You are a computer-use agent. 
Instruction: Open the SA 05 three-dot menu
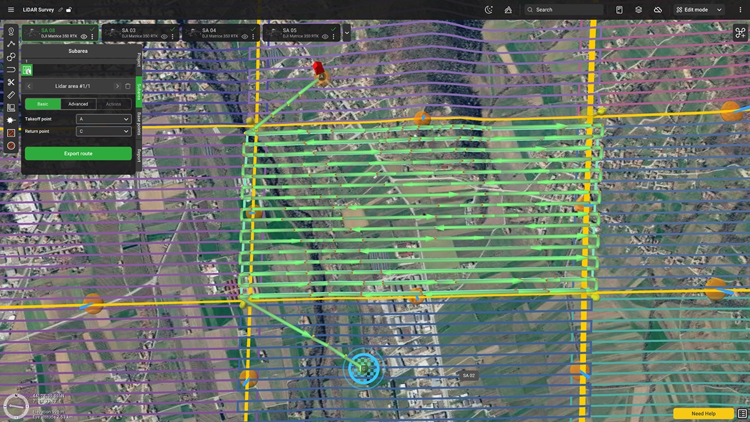[334, 37]
